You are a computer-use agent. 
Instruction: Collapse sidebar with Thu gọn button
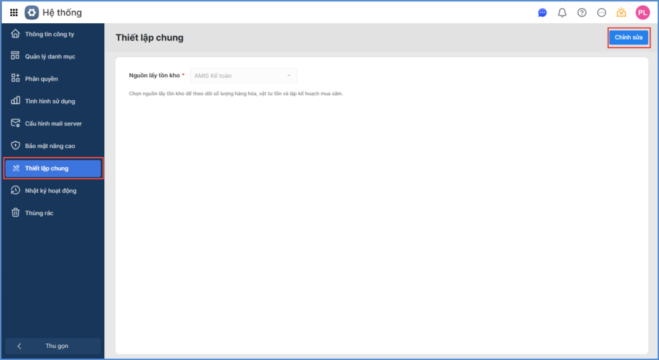(x=53, y=346)
